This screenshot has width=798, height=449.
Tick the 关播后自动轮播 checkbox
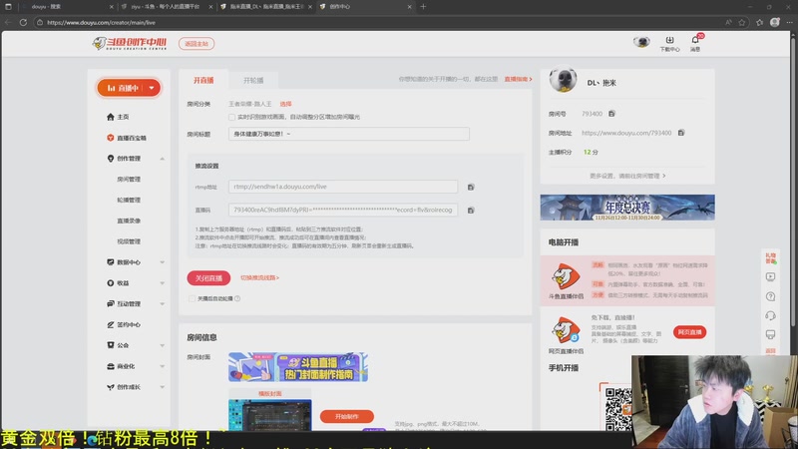pyautogui.click(x=192, y=298)
